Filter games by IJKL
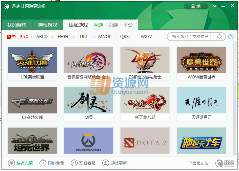The image size is (239, 171). tap(84, 37)
